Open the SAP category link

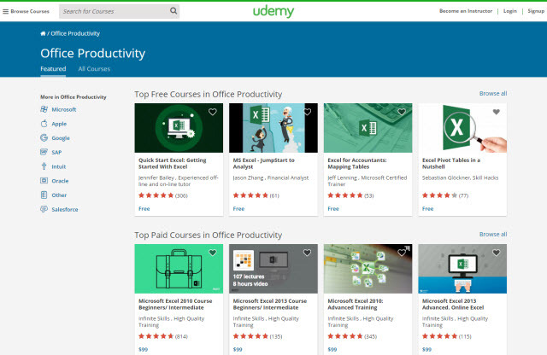click(x=56, y=152)
